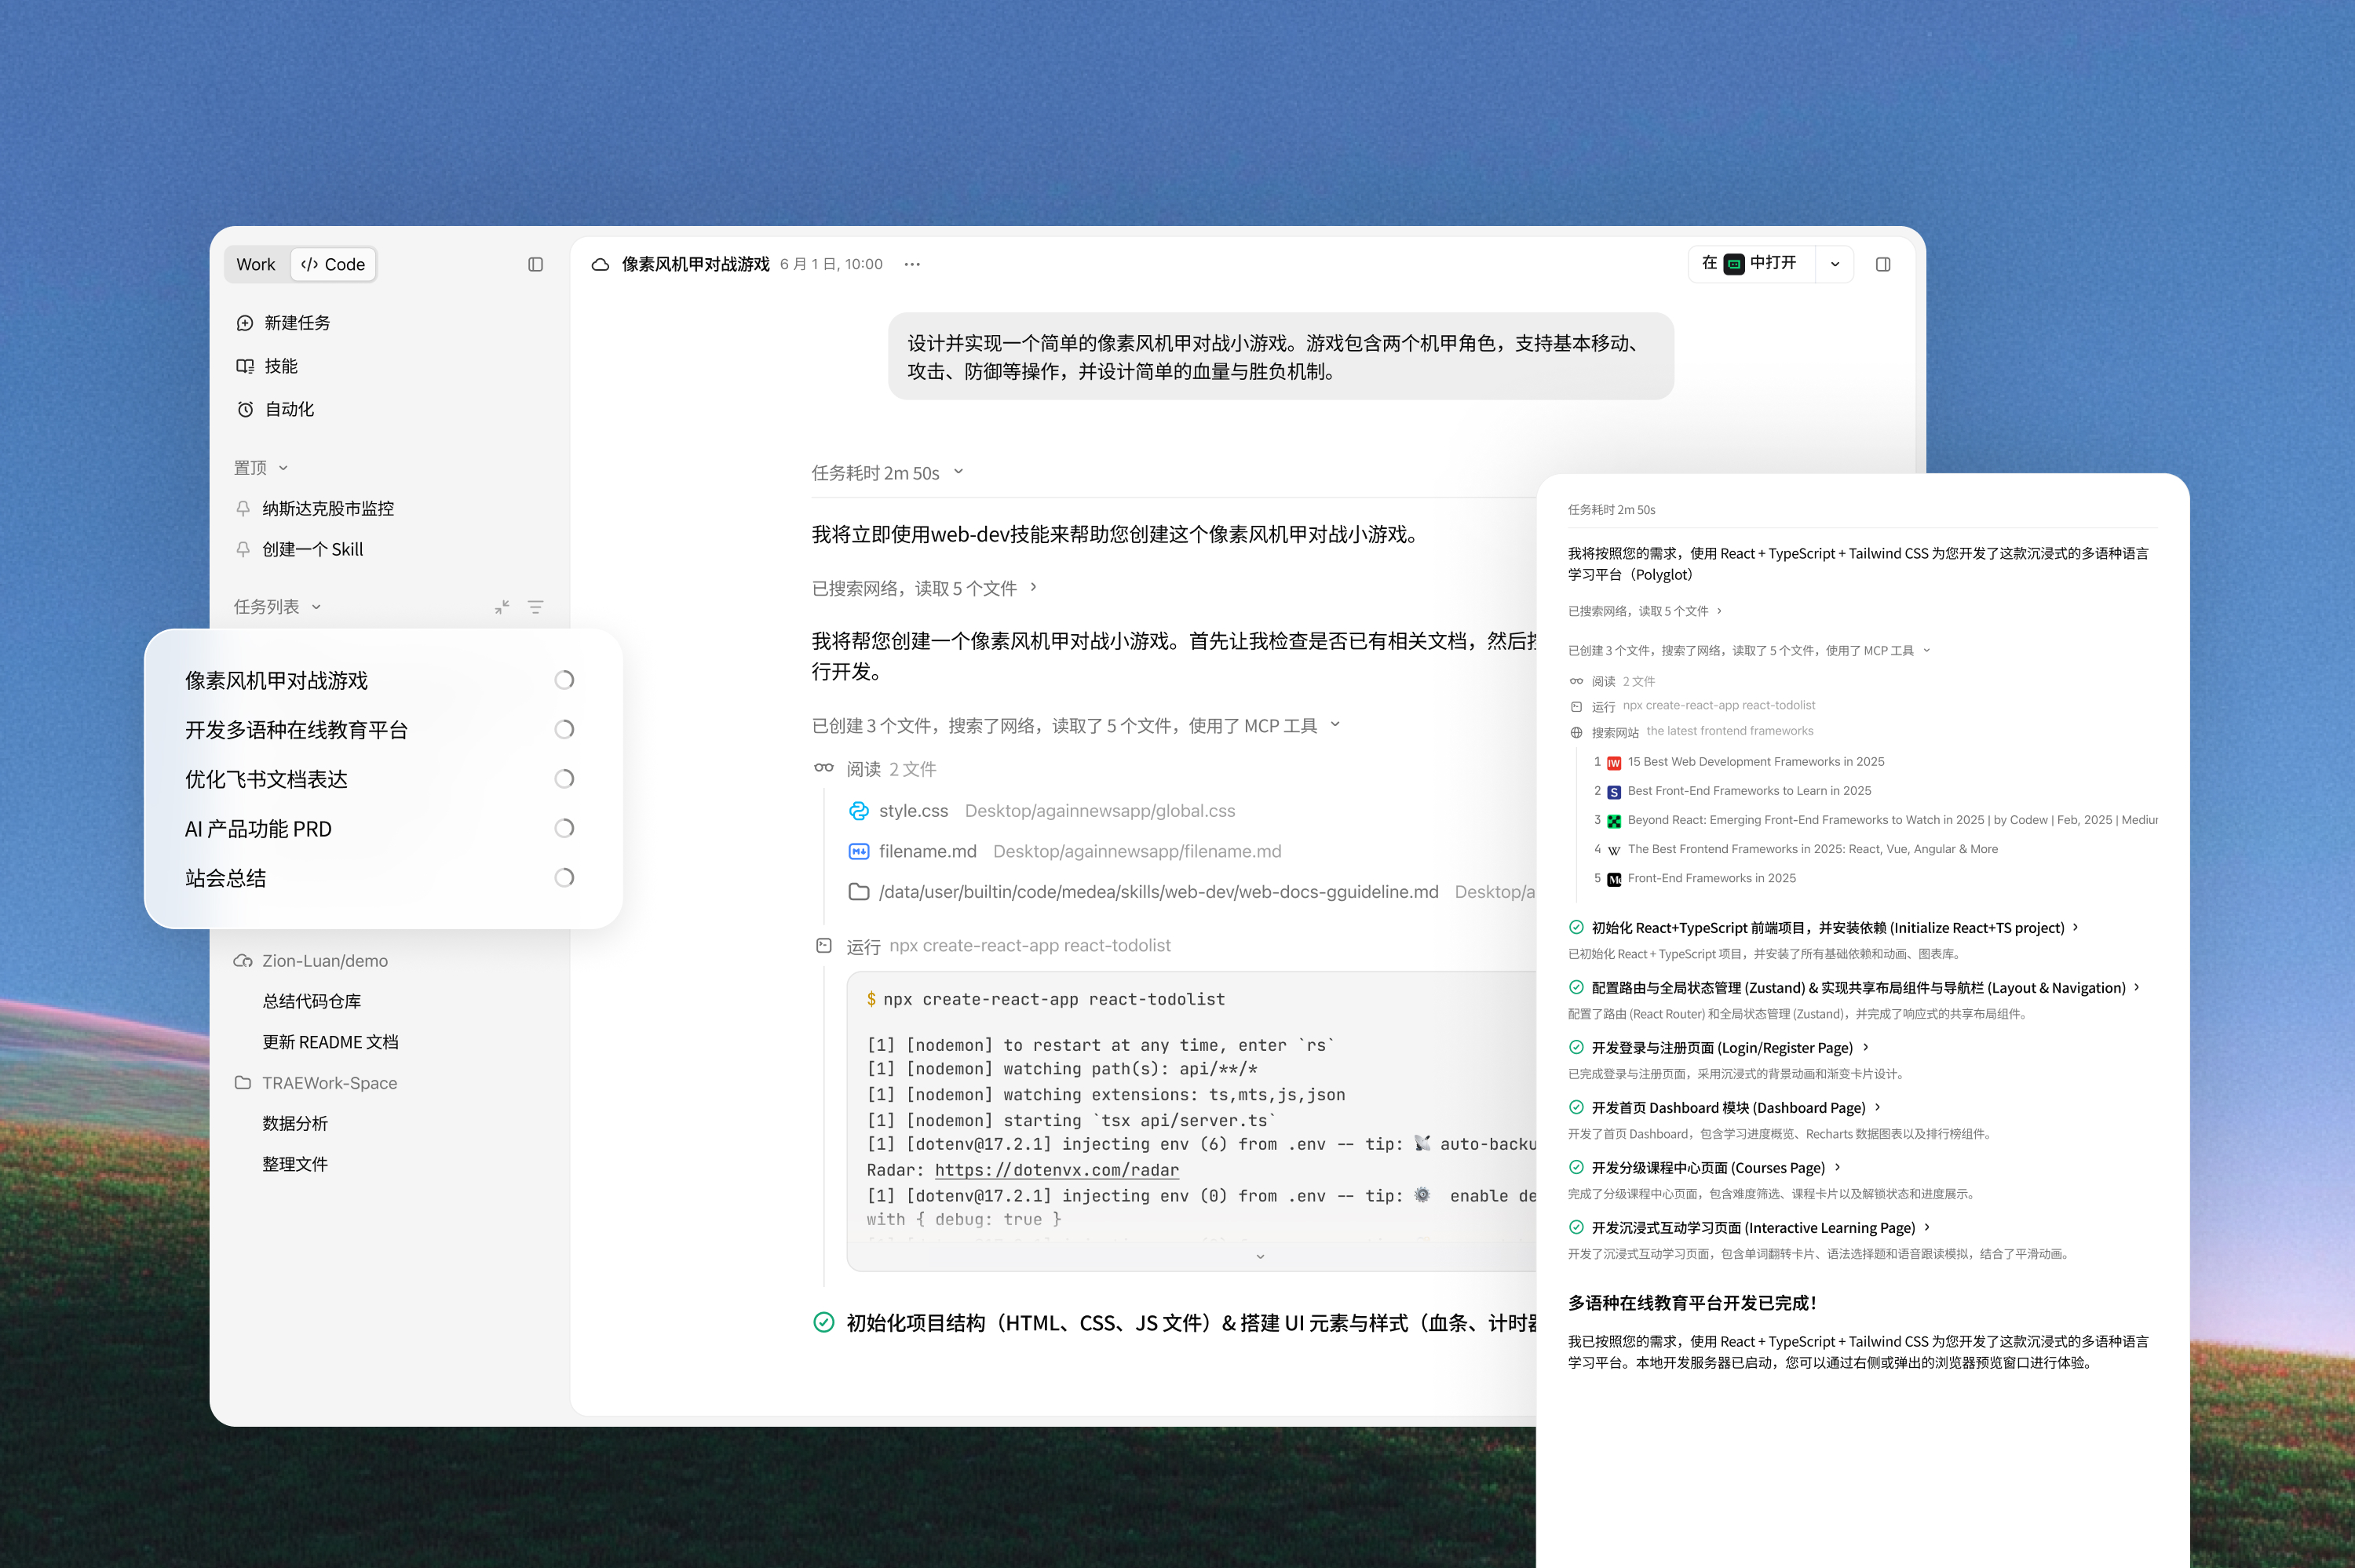Open the Zion-Luan/demo repository group

[x=325, y=961]
